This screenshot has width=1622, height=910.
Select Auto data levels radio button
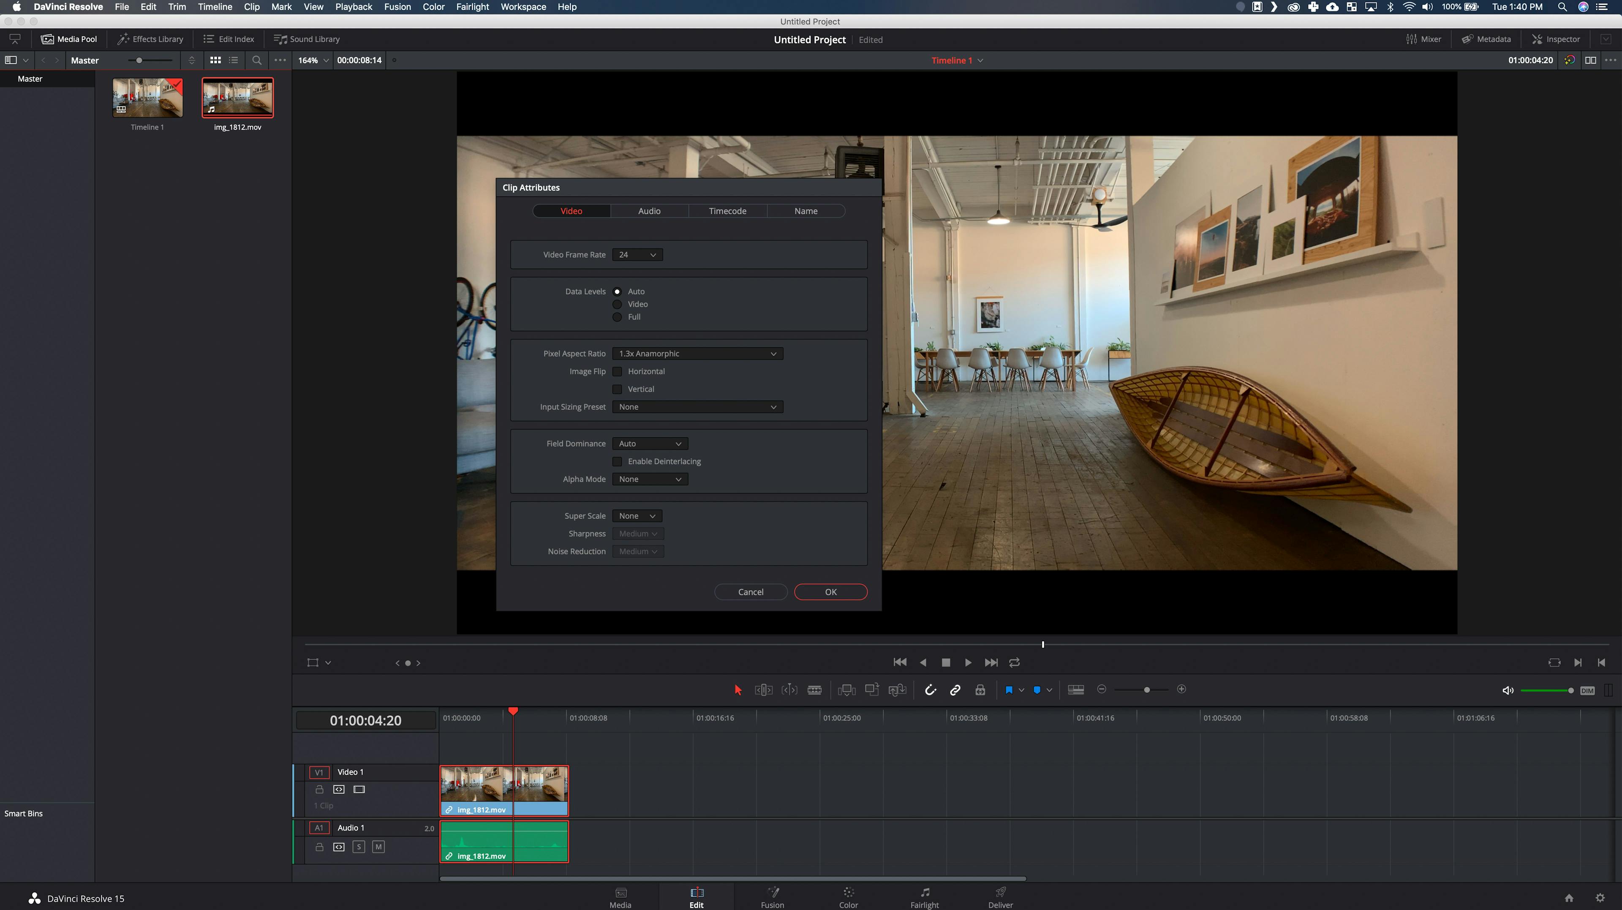617,292
